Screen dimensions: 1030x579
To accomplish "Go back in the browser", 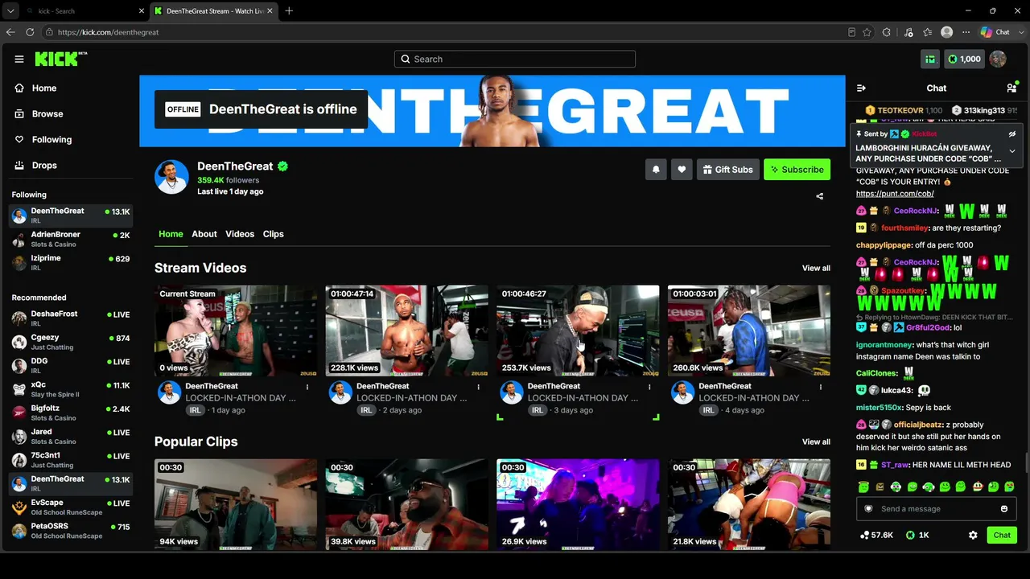I will 10,32.
